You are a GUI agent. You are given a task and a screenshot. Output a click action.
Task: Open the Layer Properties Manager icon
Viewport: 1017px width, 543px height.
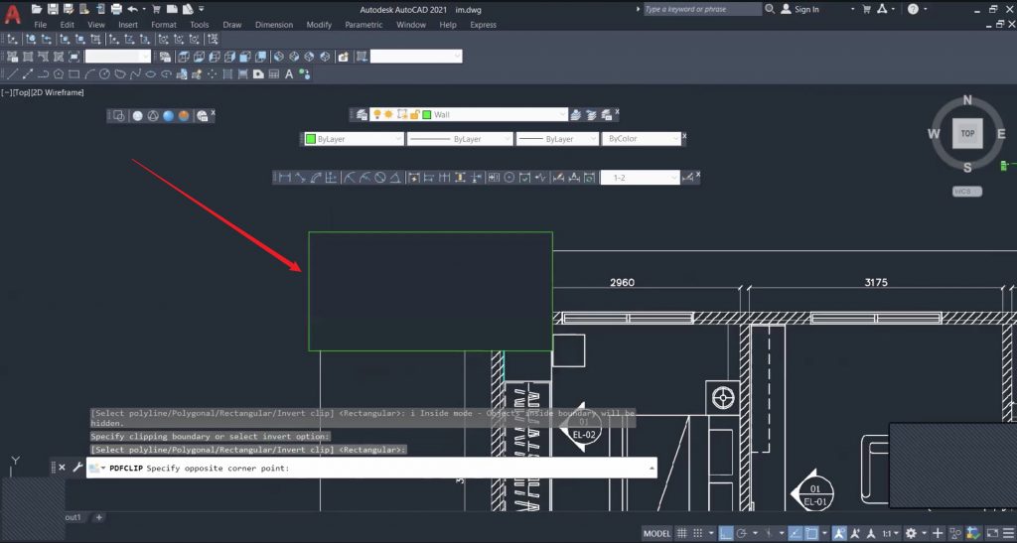362,115
